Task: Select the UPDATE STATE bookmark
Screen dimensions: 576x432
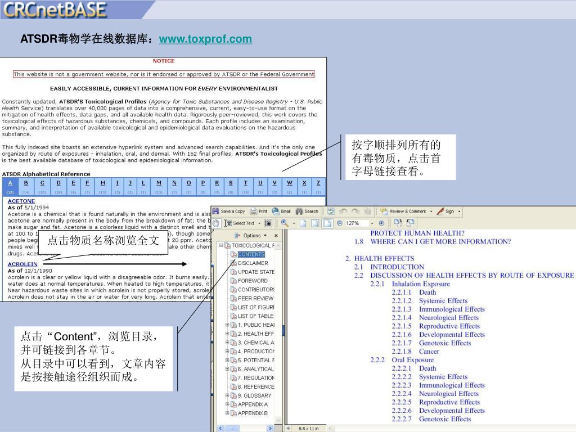Action: [256, 272]
